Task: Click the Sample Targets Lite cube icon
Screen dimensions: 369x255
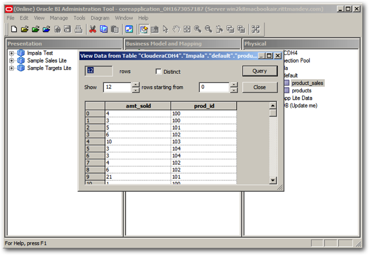Action: (21, 68)
